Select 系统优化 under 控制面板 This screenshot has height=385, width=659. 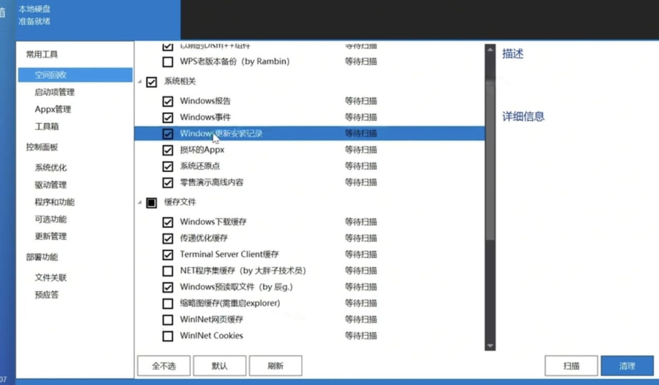click(x=50, y=168)
